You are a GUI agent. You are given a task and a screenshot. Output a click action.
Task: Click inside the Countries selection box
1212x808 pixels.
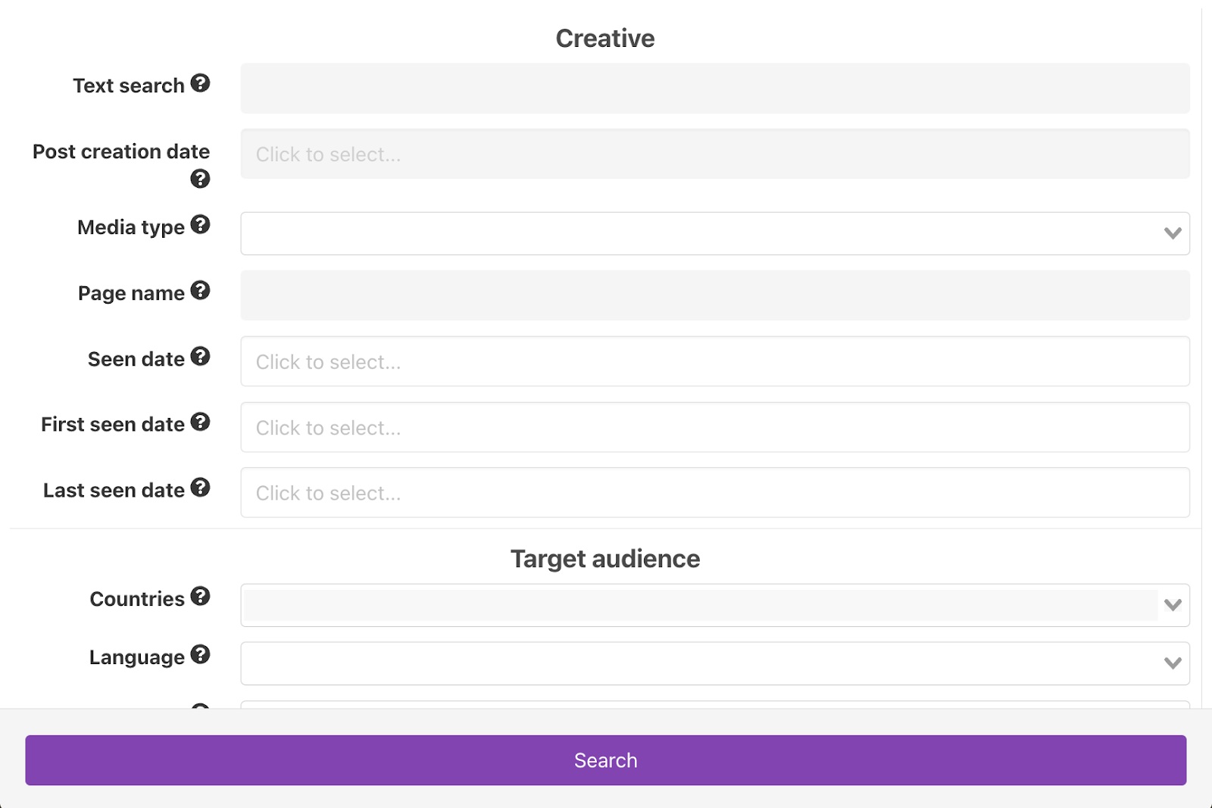[700, 606]
